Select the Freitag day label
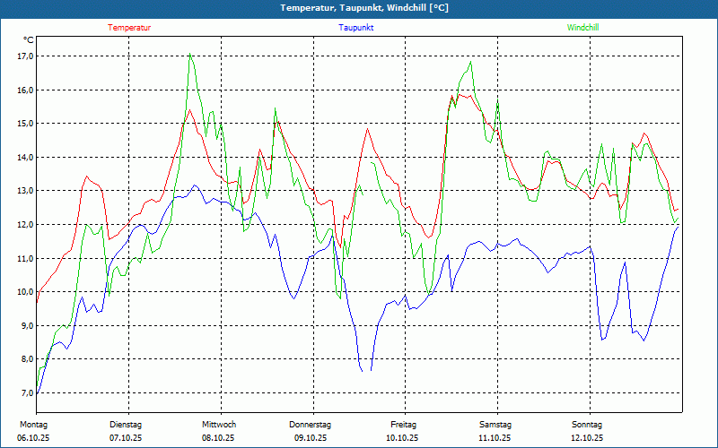718x448 pixels. (403, 424)
